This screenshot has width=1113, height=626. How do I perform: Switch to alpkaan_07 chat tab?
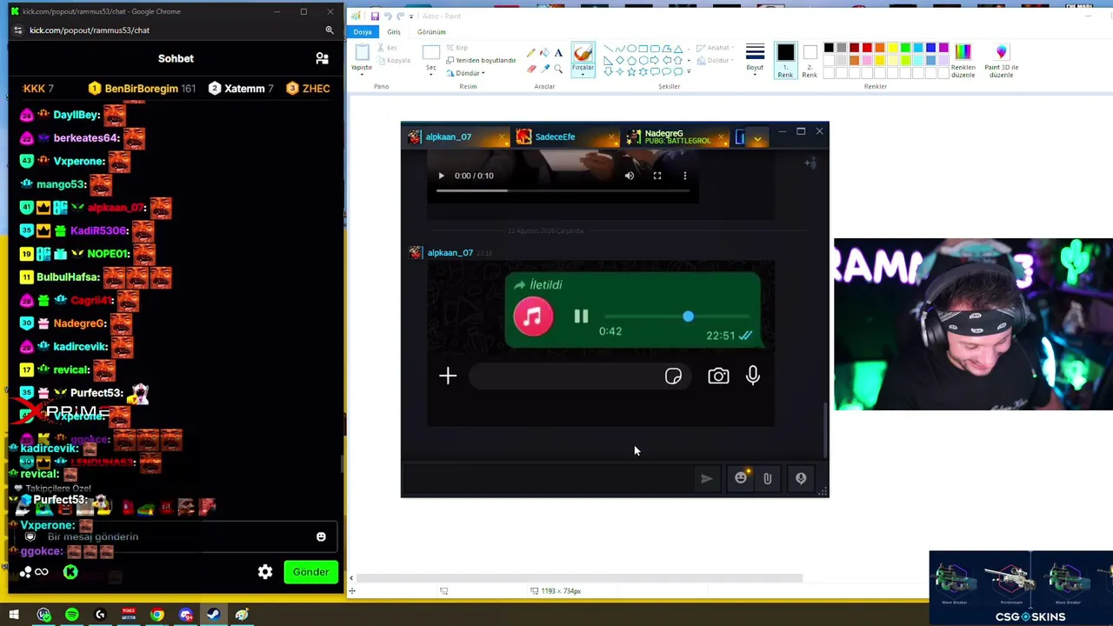point(454,137)
